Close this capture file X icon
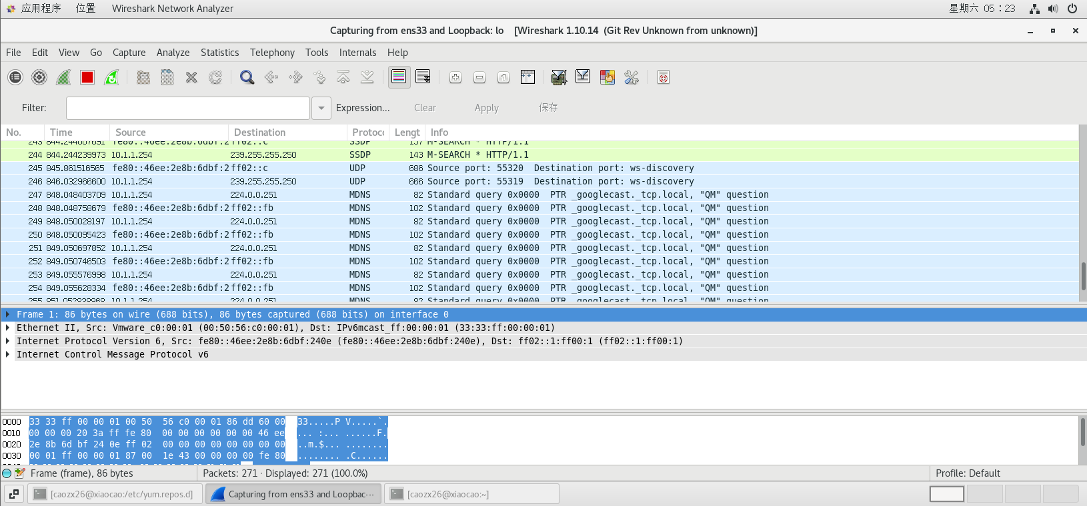 tap(191, 77)
